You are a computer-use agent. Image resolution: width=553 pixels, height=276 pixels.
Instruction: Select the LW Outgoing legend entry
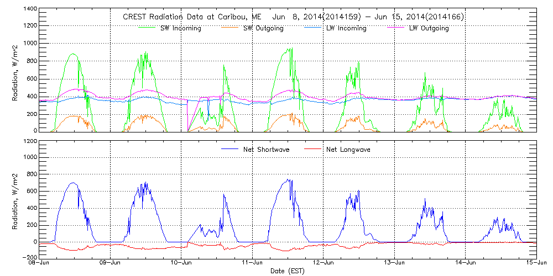coord(429,28)
